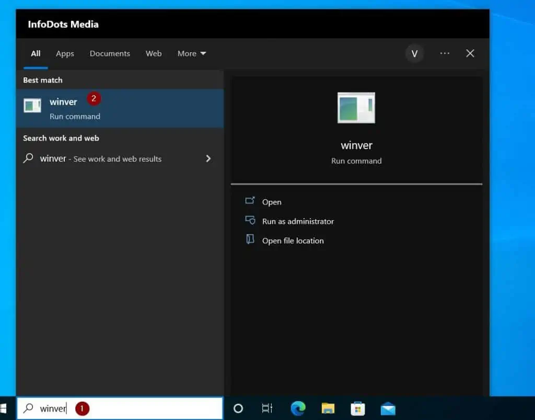Open the V account avatar
The height and width of the screenshot is (420, 535).
(414, 53)
